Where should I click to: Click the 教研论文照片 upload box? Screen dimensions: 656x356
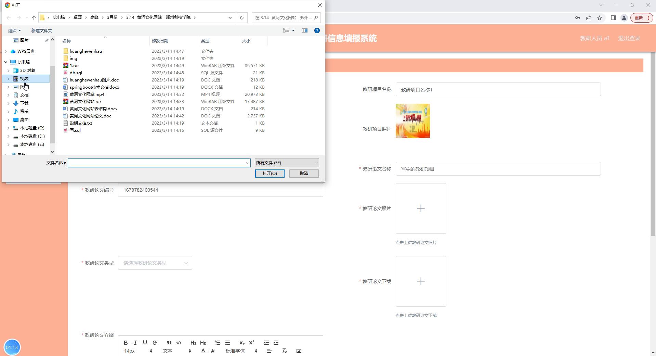(x=421, y=208)
